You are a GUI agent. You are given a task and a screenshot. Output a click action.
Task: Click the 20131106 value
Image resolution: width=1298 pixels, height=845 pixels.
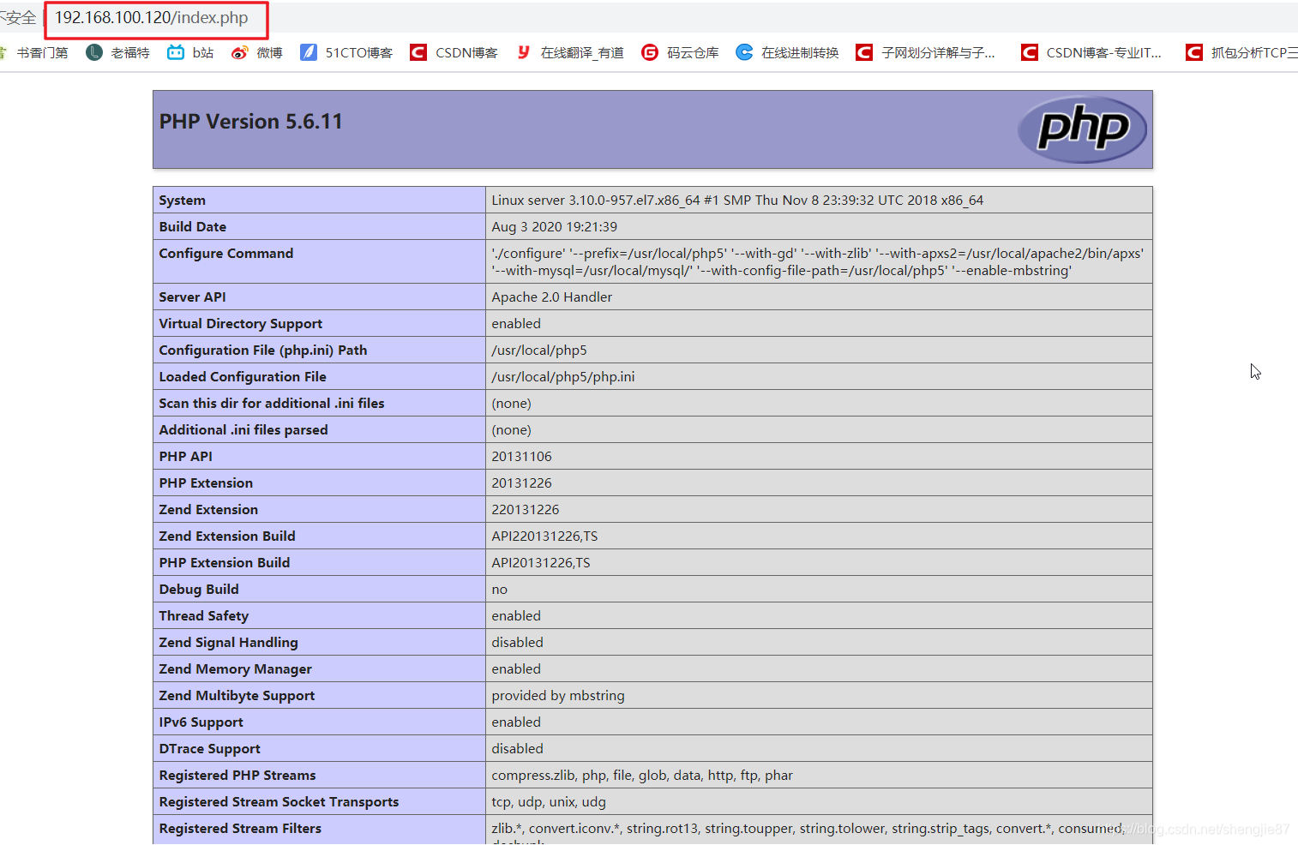pyautogui.click(x=522, y=457)
